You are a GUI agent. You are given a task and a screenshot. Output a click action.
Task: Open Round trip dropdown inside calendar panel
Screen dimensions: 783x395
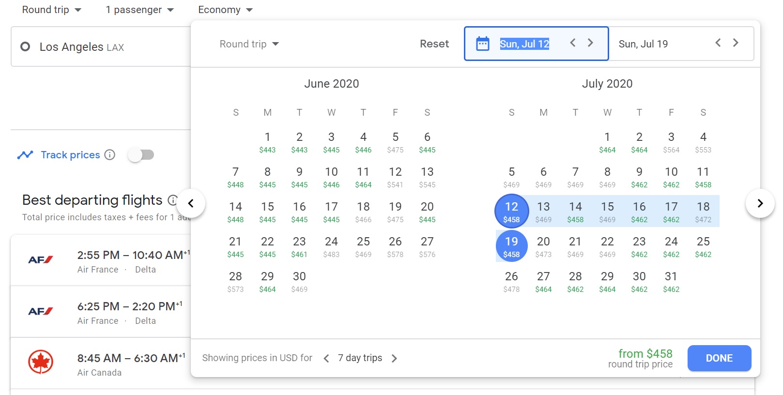click(249, 44)
